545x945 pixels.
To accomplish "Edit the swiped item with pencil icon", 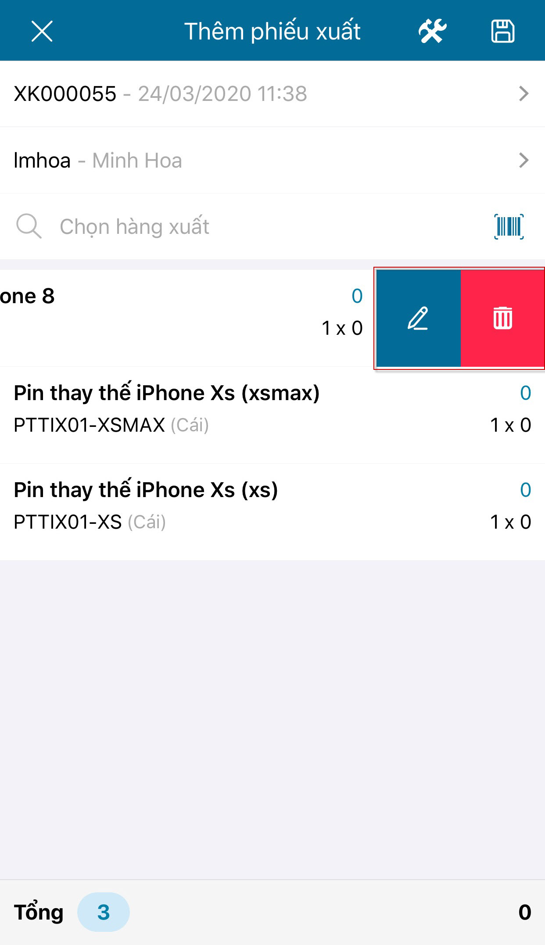I will click(x=419, y=318).
